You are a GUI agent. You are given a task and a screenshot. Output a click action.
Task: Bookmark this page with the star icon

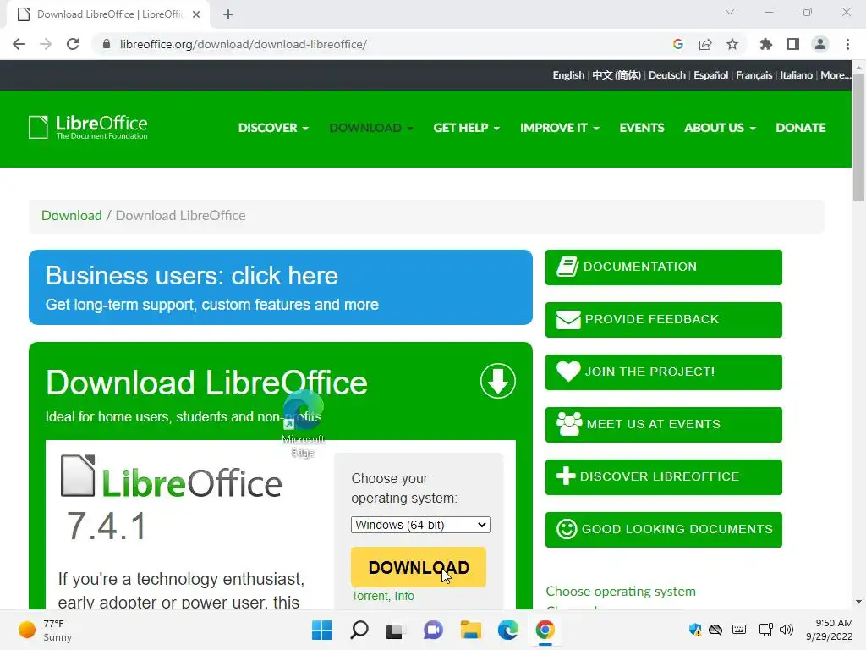732,44
